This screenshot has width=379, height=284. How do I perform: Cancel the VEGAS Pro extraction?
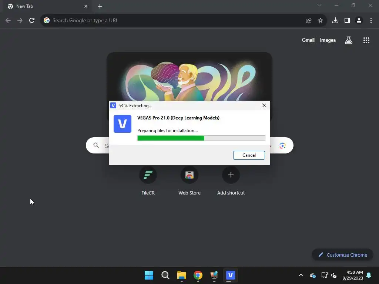click(x=249, y=155)
